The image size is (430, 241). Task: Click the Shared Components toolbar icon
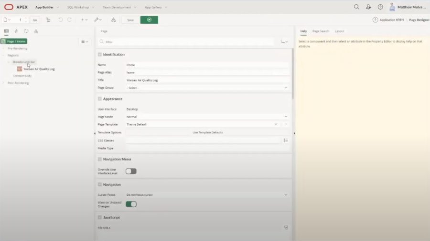[x=113, y=20]
